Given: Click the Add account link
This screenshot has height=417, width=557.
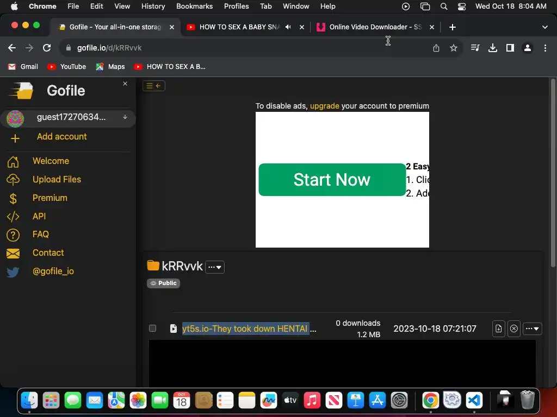Looking at the screenshot, I should pyautogui.click(x=62, y=136).
